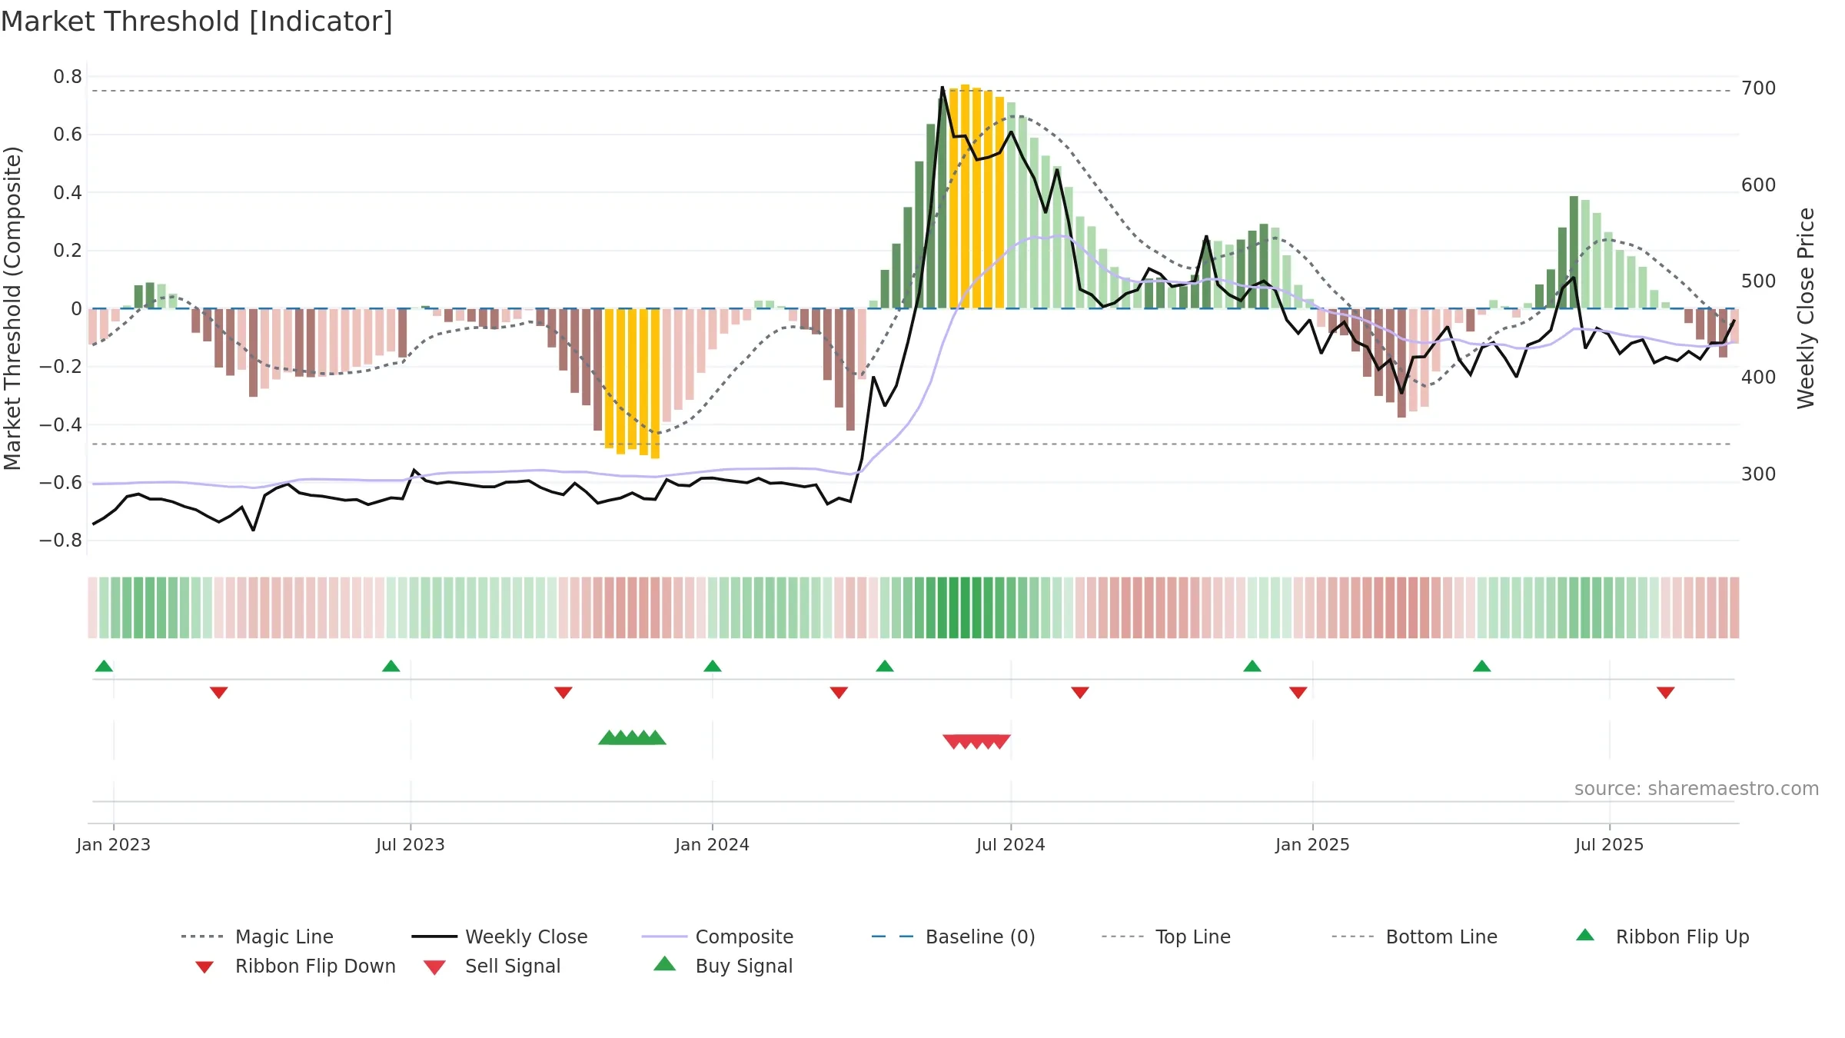Click the yellow bars at the late-2023 trough
This screenshot has width=1845, height=1038.
click(x=632, y=384)
